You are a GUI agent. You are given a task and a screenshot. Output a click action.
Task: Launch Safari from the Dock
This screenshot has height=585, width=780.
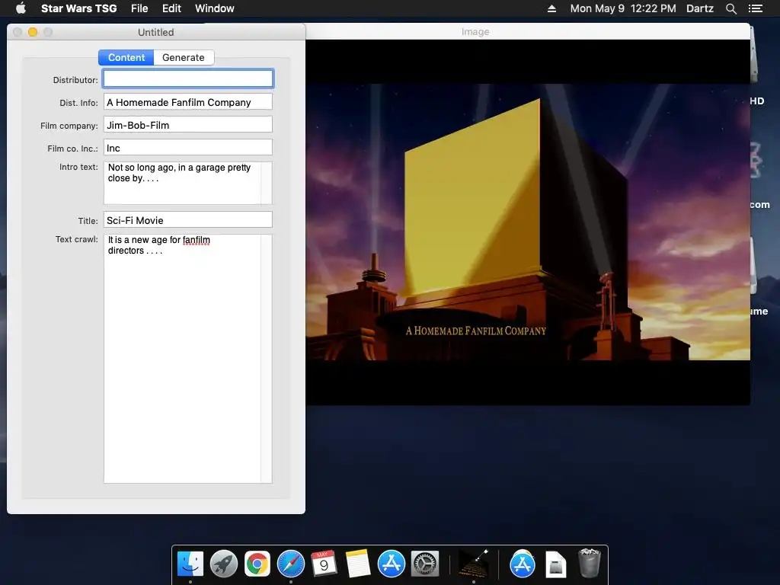click(x=290, y=564)
